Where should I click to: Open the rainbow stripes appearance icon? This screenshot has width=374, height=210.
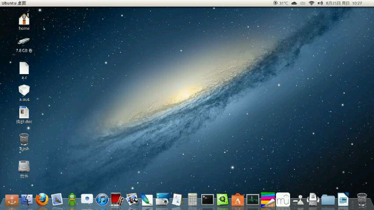click(x=268, y=199)
